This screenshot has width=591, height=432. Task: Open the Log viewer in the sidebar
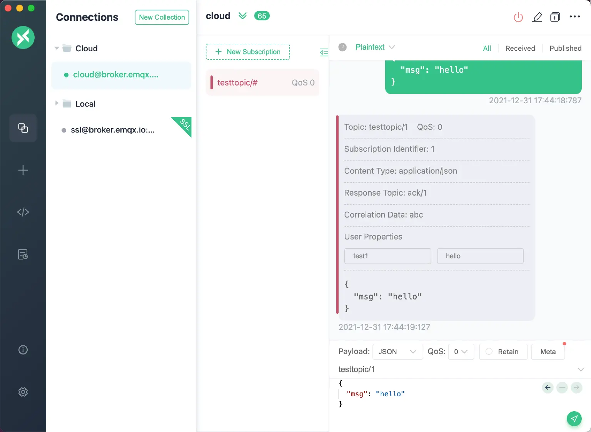(23, 254)
